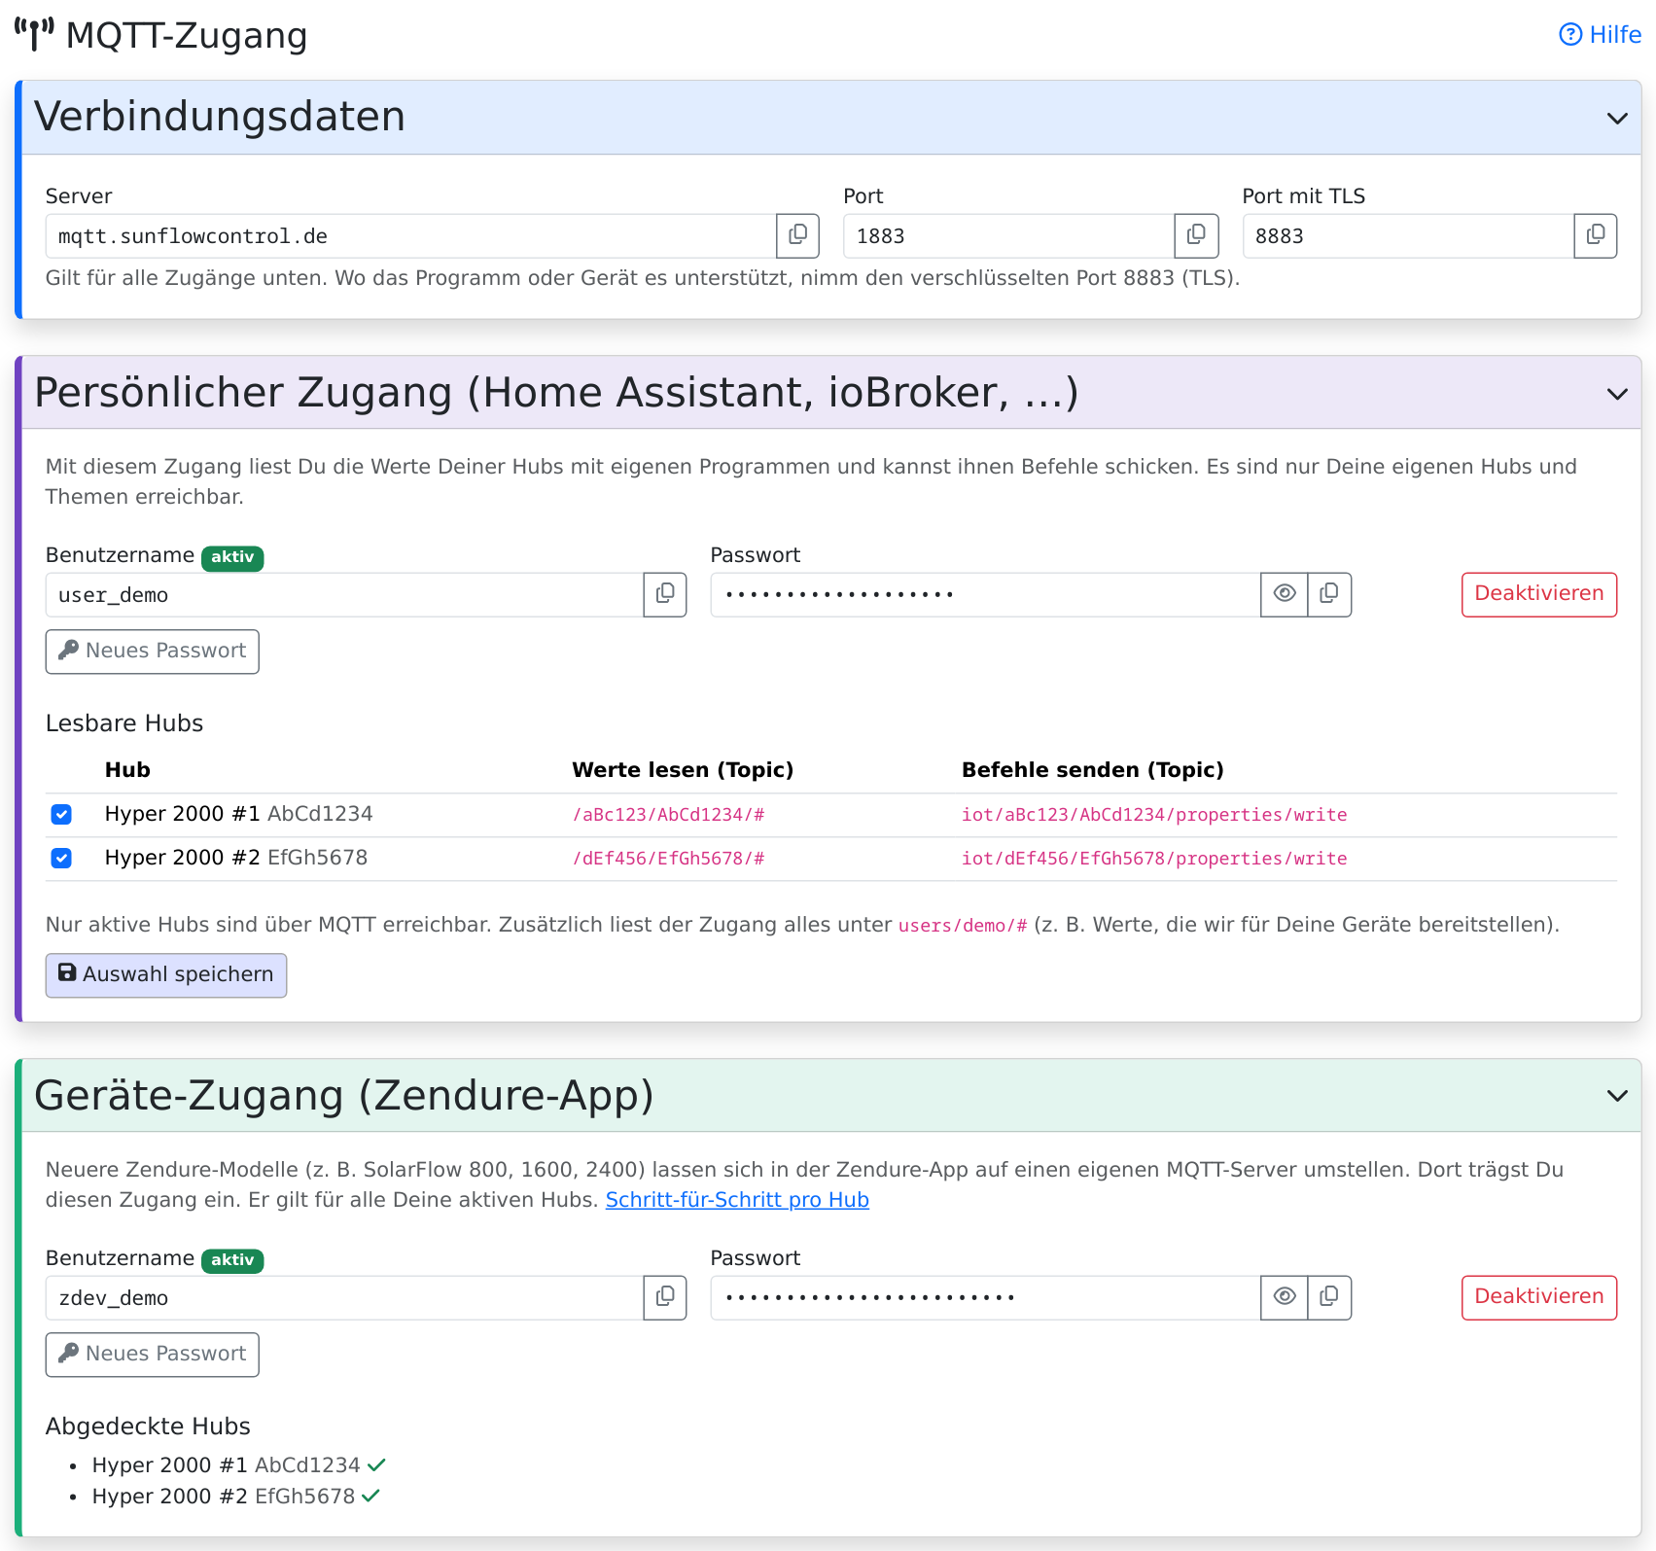Click the Port mit TLS field
The width and height of the screenshot is (1656, 1551).
click(x=1408, y=235)
